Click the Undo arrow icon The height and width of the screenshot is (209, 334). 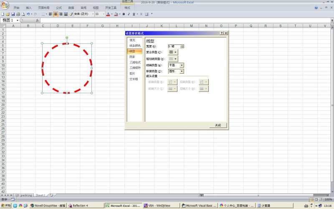click(28, 14)
